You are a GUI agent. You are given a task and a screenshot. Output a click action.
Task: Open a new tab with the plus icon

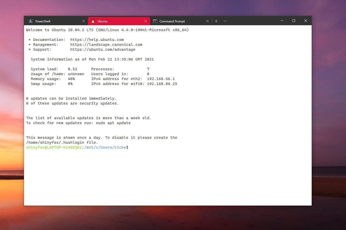216,21
